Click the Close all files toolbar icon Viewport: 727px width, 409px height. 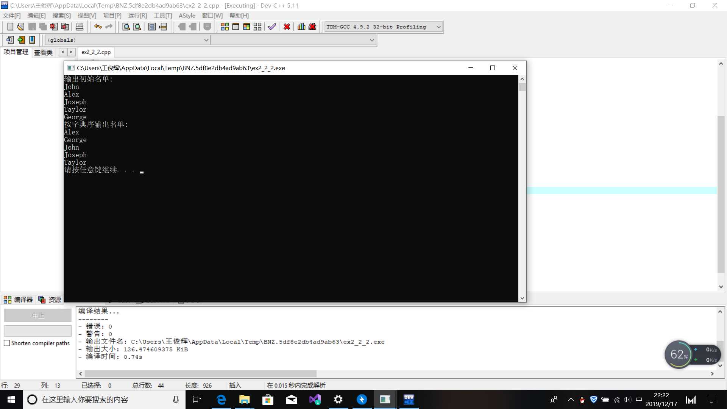[65, 27]
